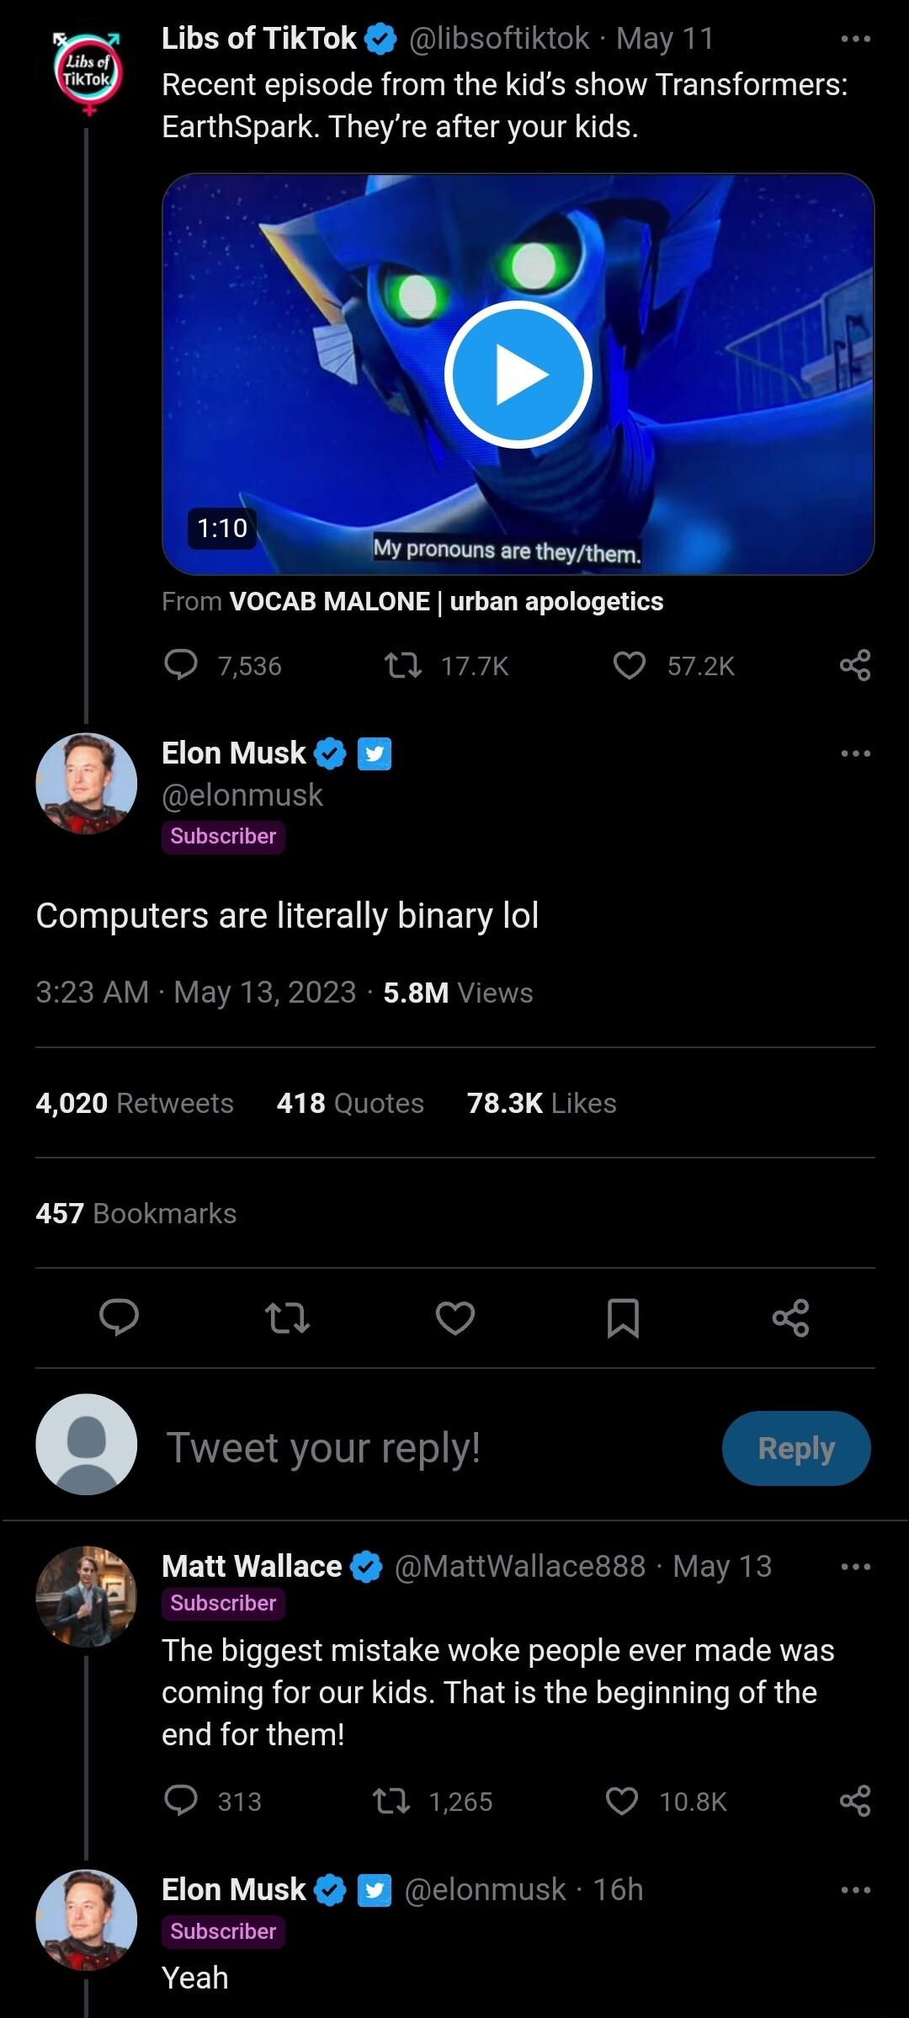
Task: Share Elon Musk's tweet
Action: tap(792, 1318)
